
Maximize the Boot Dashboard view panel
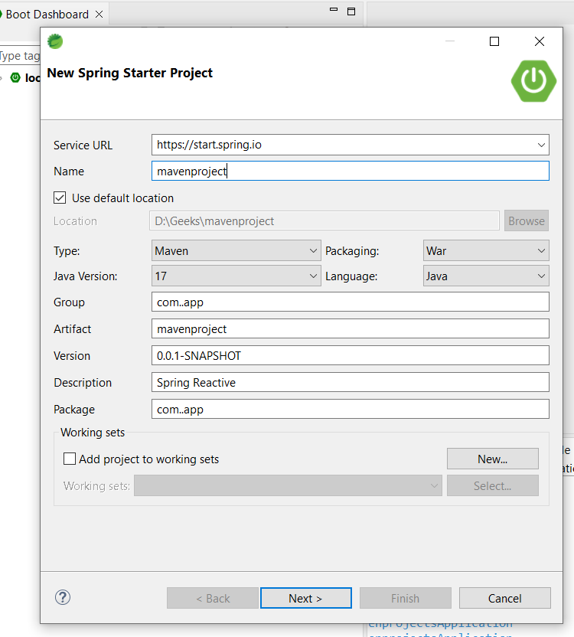351,11
